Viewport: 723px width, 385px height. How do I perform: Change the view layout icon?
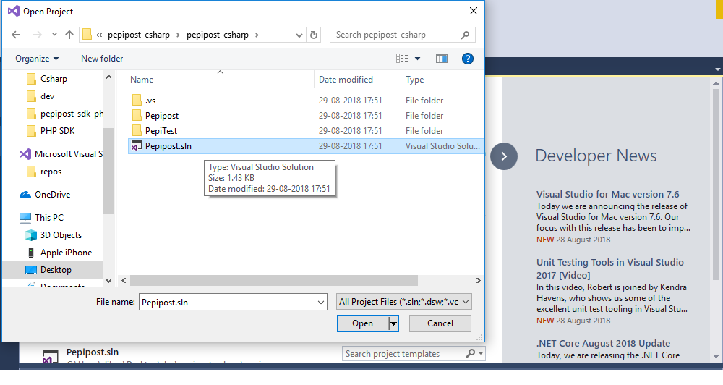pos(402,59)
